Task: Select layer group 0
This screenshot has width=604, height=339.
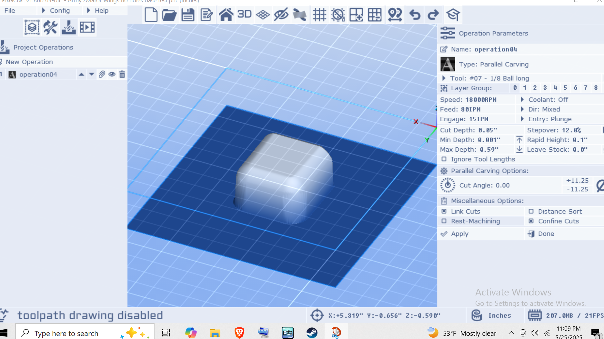Action: click(515, 88)
